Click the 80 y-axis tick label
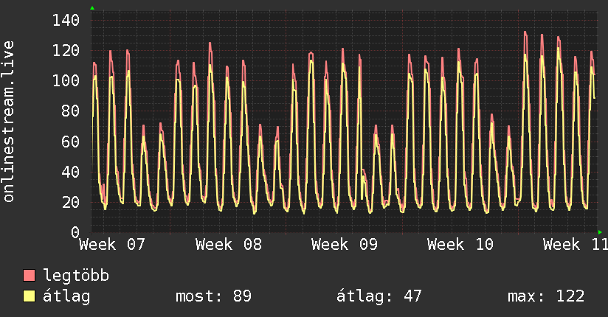This screenshot has width=608, height=317. click(x=71, y=111)
